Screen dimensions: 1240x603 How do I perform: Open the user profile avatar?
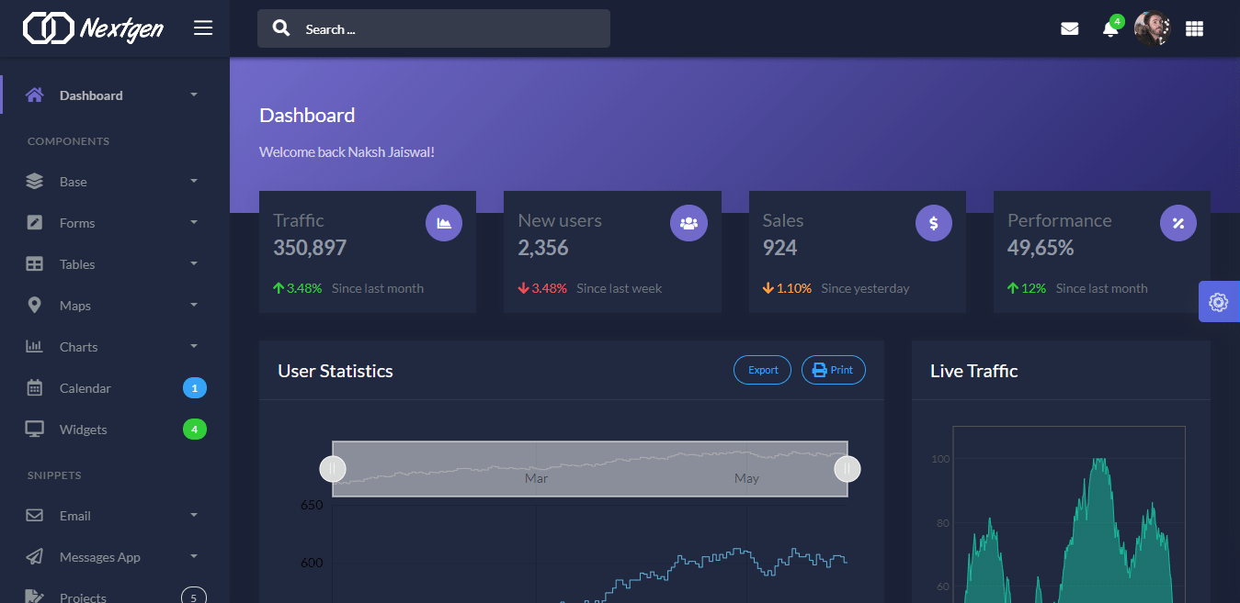click(1152, 28)
